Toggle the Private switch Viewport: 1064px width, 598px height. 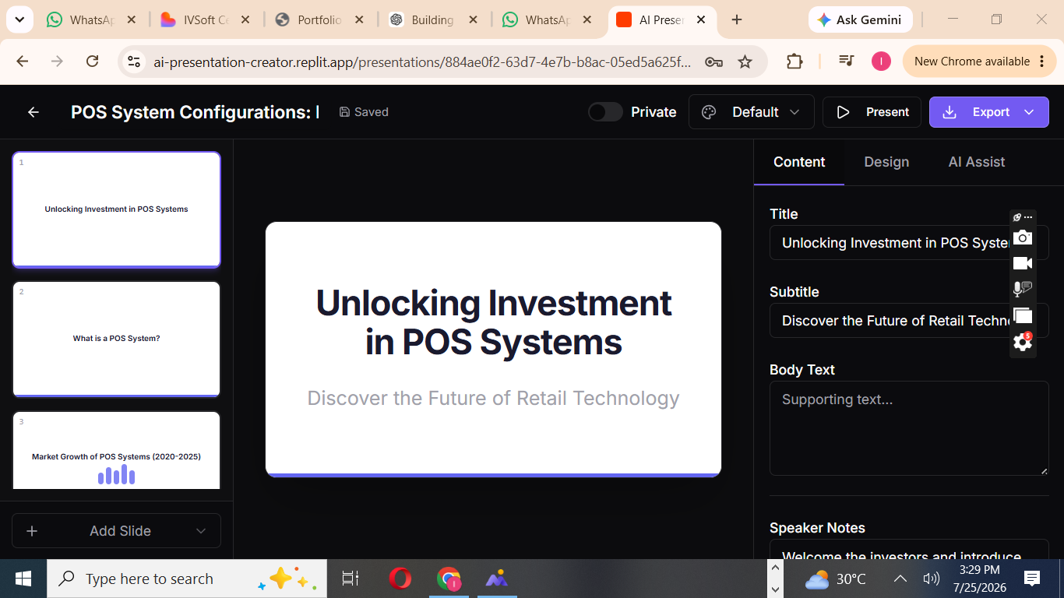605,112
